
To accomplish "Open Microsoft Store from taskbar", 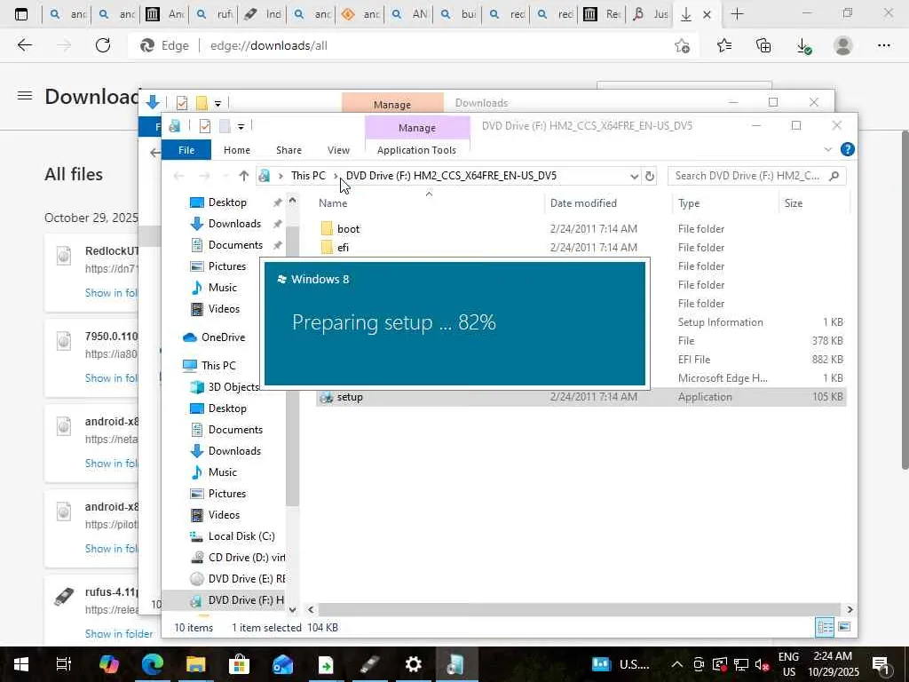I will coord(239,664).
